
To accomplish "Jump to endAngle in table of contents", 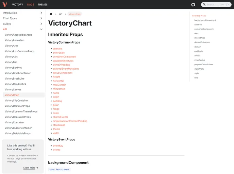I will click(199, 51).
